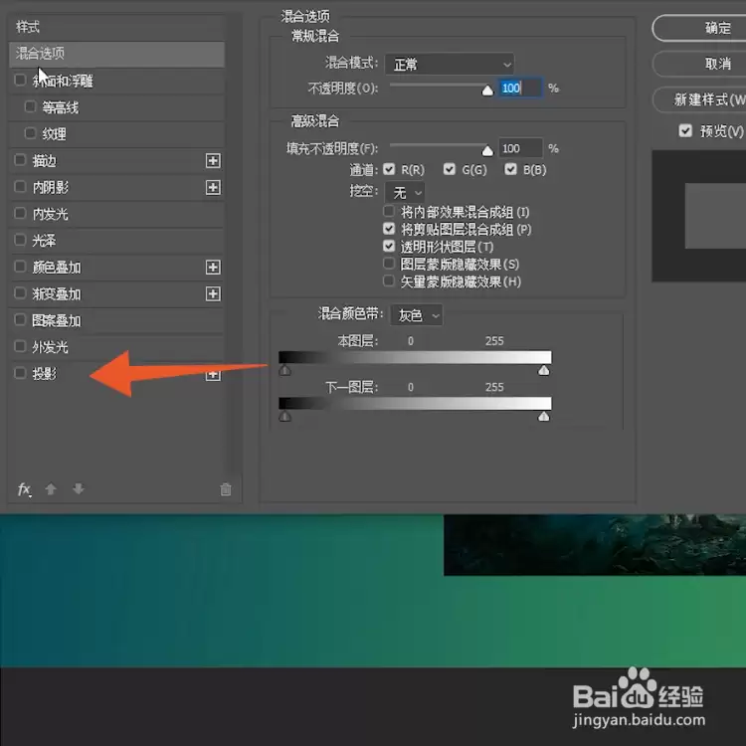Image resolution: width=746 pixels, height=746 pixels.
Task: Tick the 颜色叠加 checkbox
Action: (20, 266)
